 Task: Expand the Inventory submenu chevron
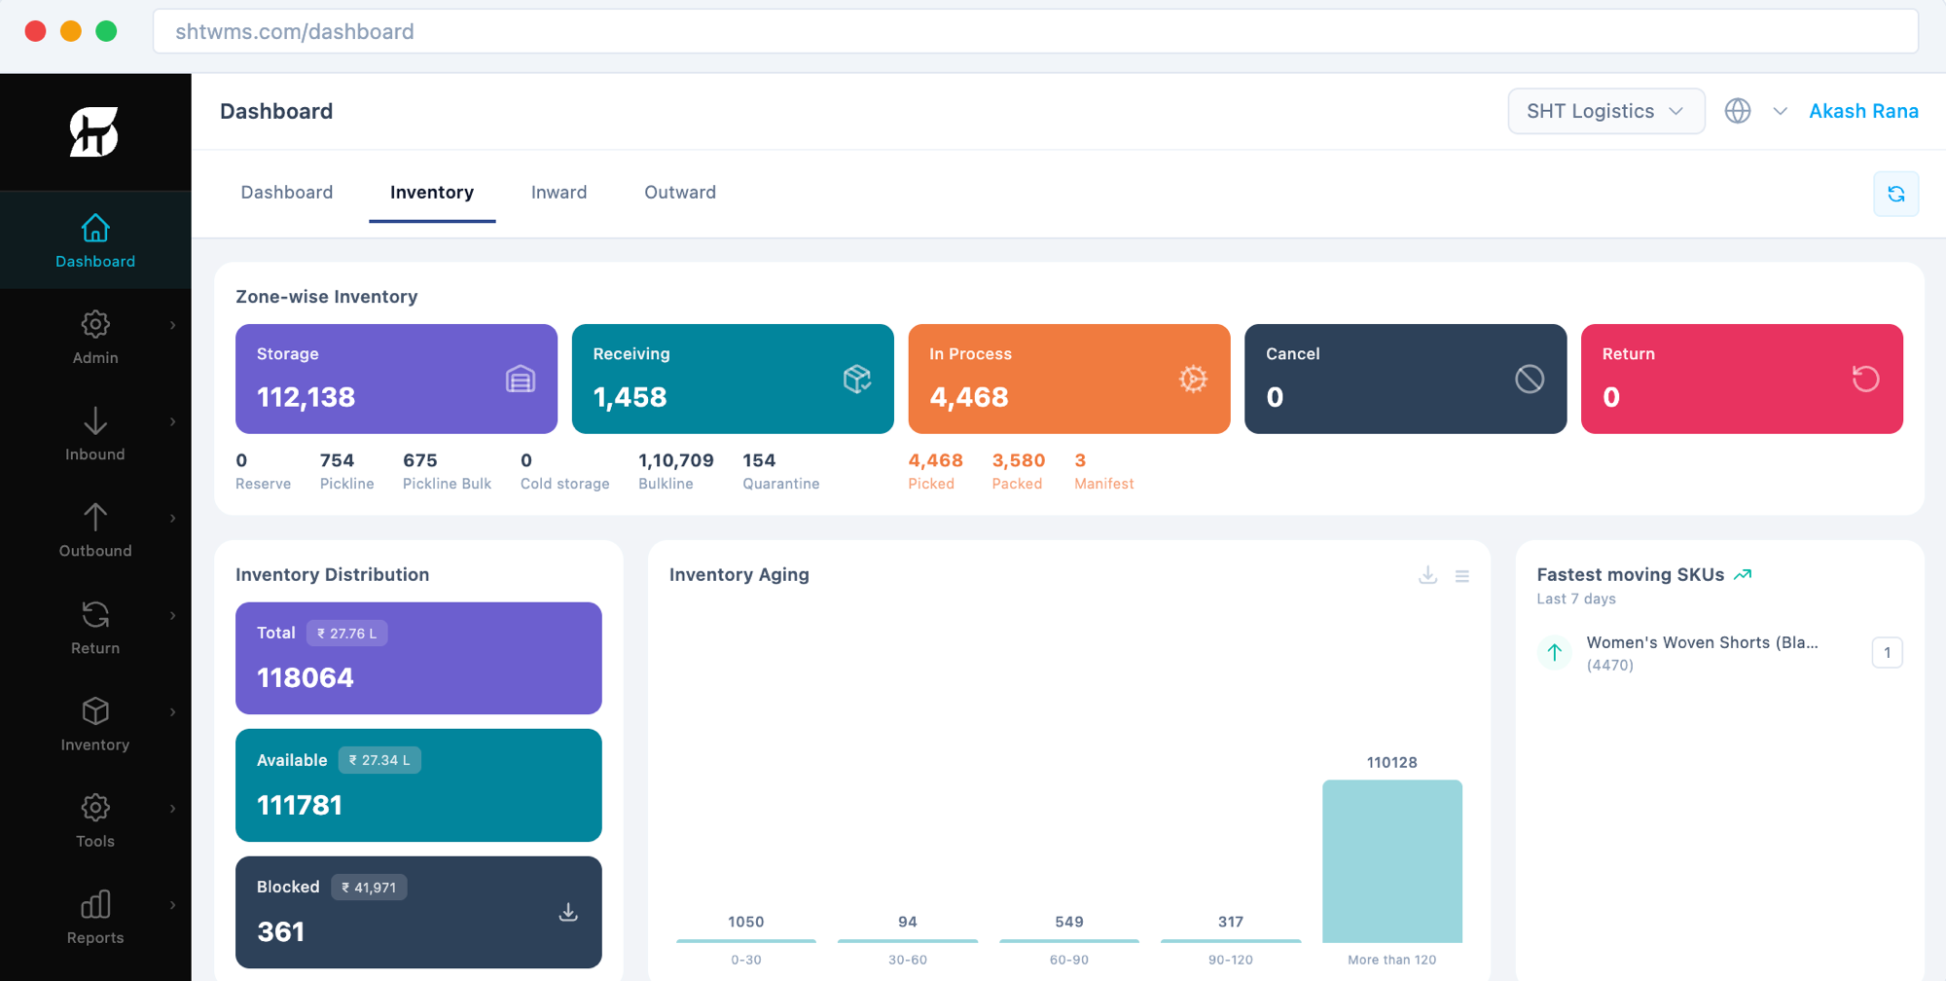click(173, 711)
